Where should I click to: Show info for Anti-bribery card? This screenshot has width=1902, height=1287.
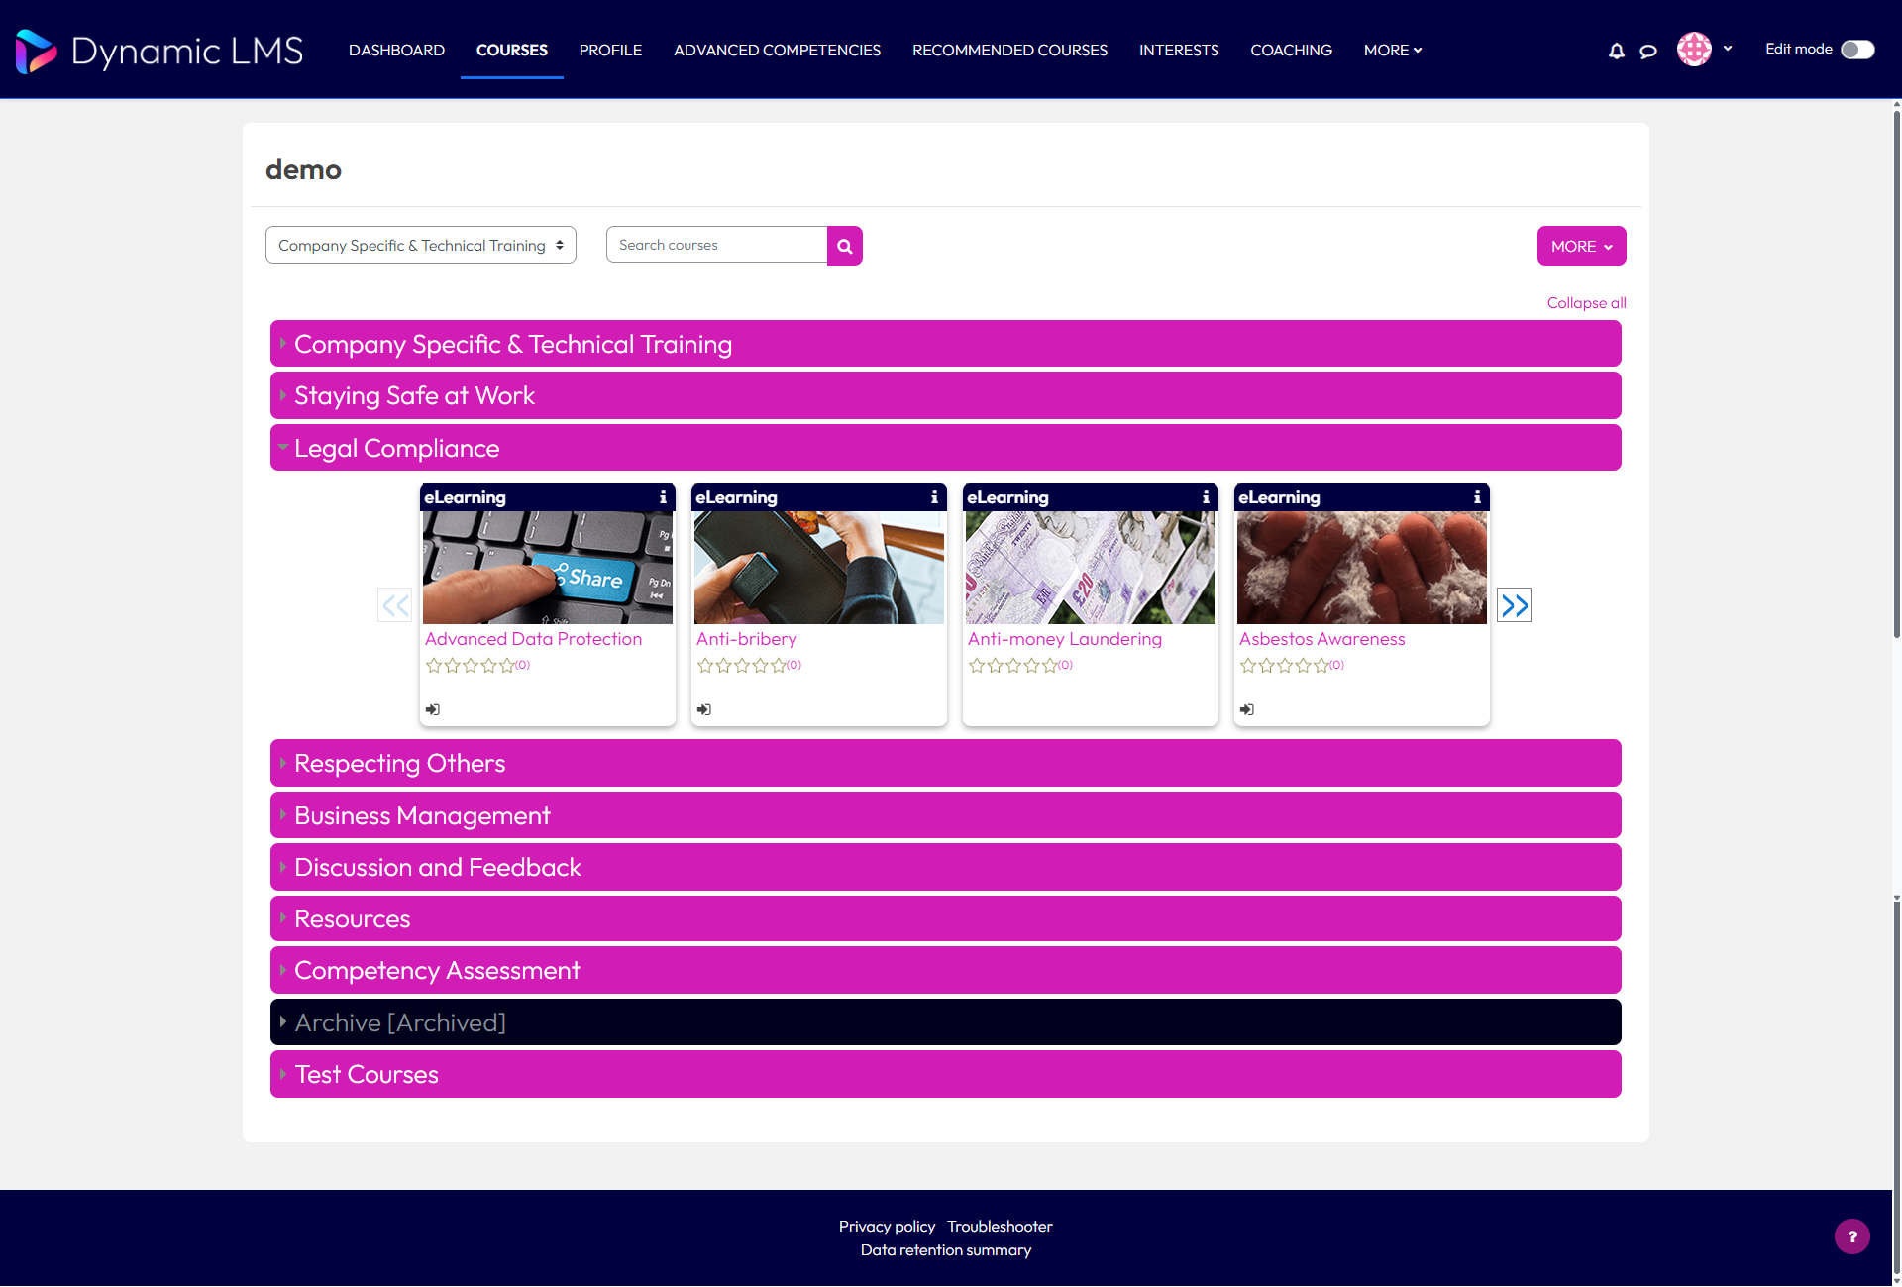[x=934, y=497]
